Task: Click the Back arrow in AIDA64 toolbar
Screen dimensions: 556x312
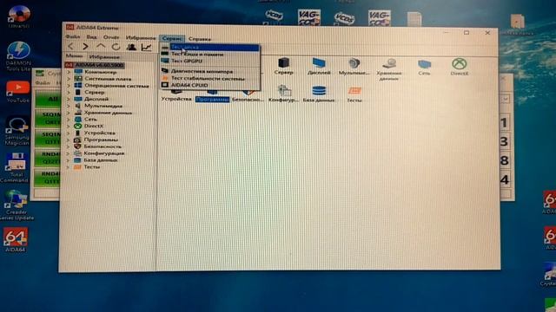Action: coord(71,46)
